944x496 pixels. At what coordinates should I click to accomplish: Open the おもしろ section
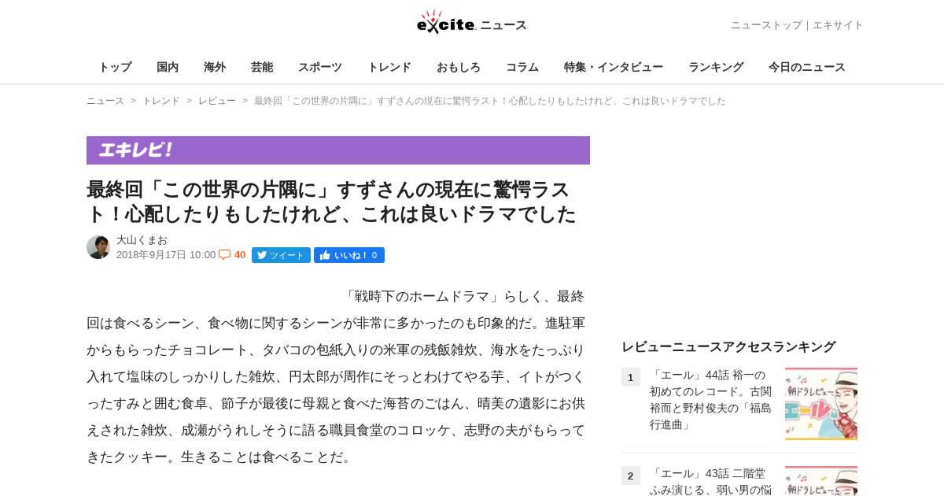[459, 67]
